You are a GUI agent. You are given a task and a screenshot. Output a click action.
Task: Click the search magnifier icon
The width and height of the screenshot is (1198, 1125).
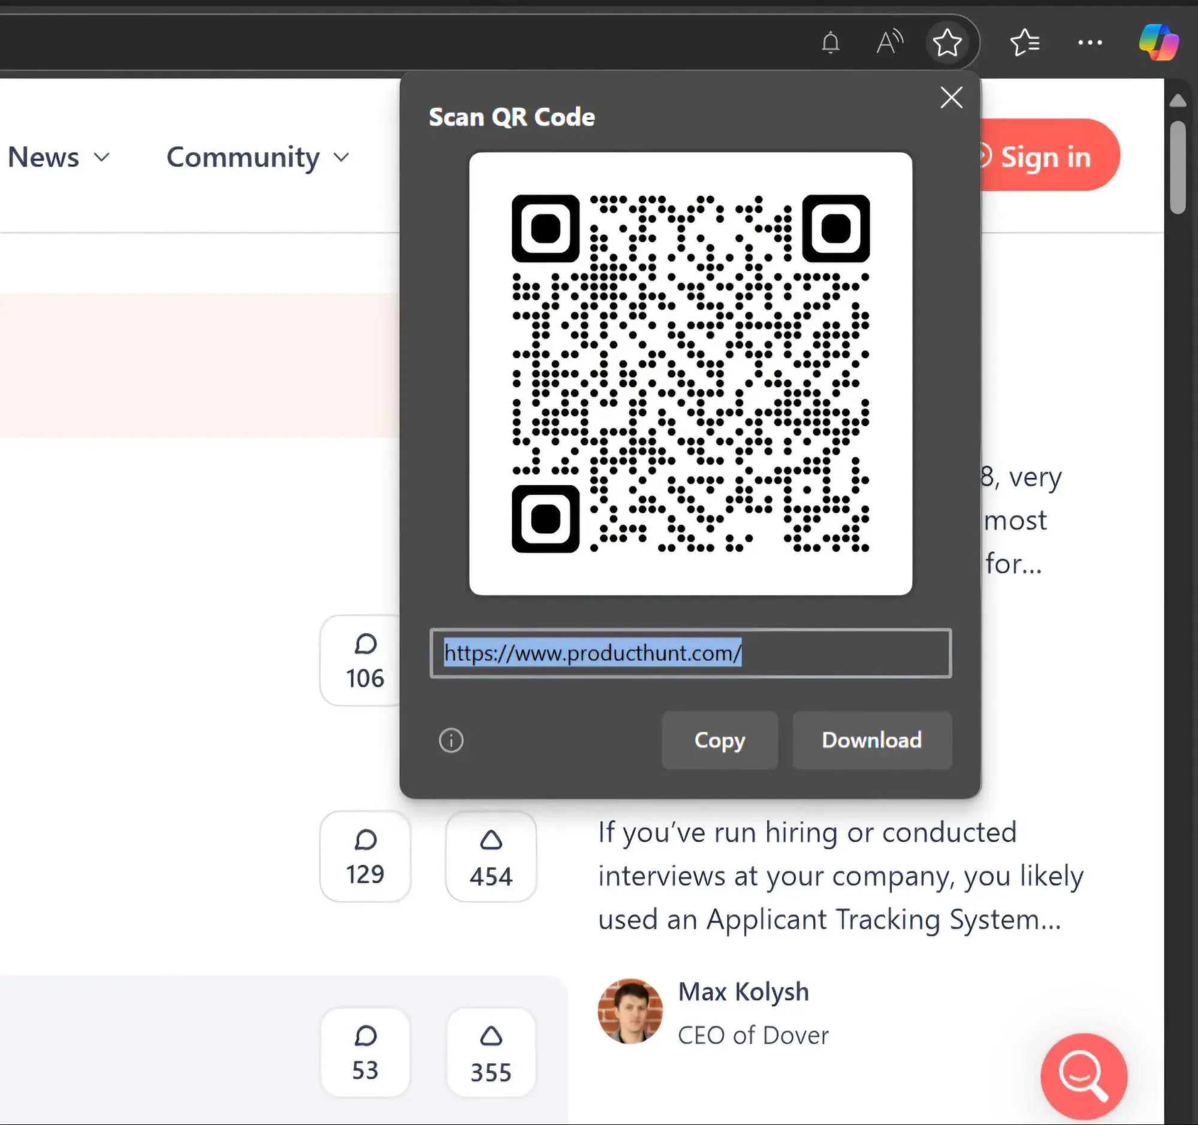pos(1083,1075)
